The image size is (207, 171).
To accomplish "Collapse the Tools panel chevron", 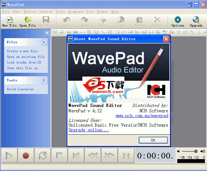I will [44, 80].
